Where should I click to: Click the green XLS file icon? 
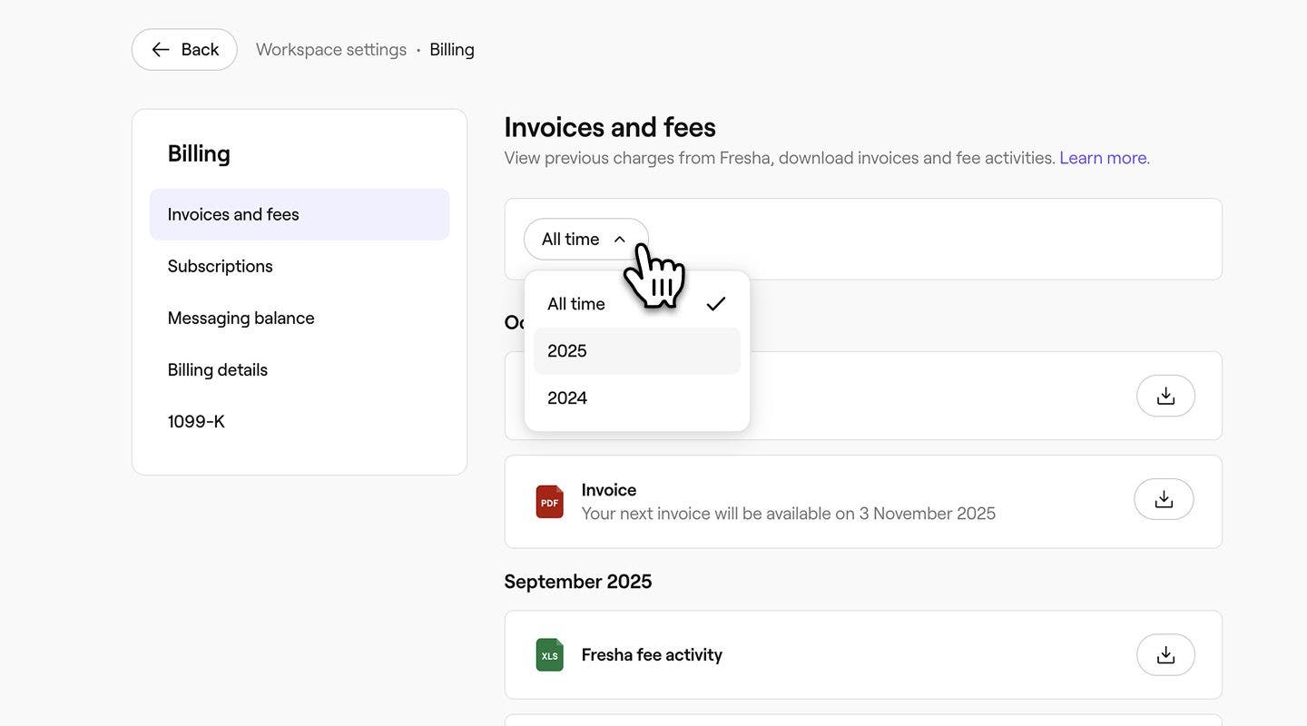tap(549, 655)
